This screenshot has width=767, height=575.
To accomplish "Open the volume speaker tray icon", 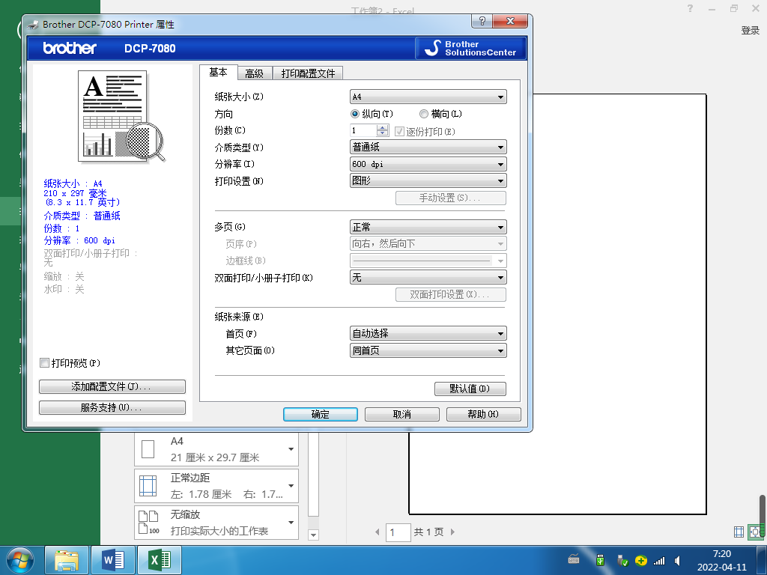I will [677, 560].
